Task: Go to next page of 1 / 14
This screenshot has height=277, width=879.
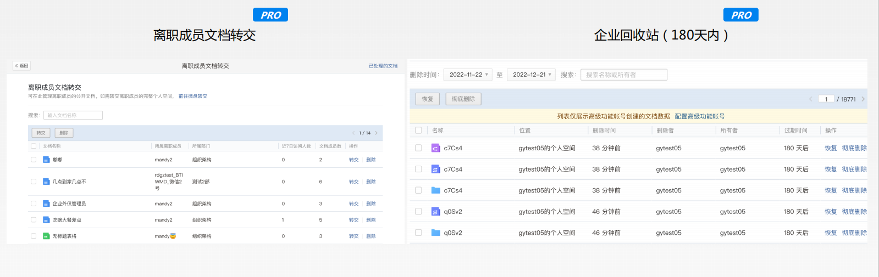Action: pyautogui.click(x=377, y=133)
